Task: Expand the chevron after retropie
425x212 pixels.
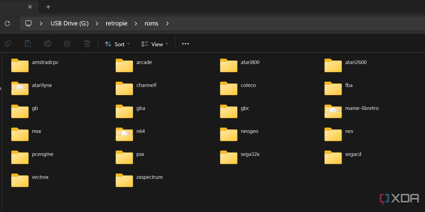Action: (136, 23)
